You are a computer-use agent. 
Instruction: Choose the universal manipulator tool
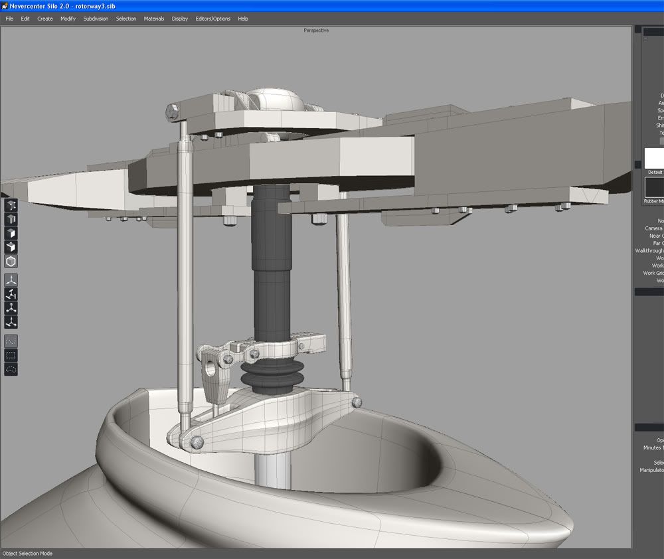click(x=11, y=322)
